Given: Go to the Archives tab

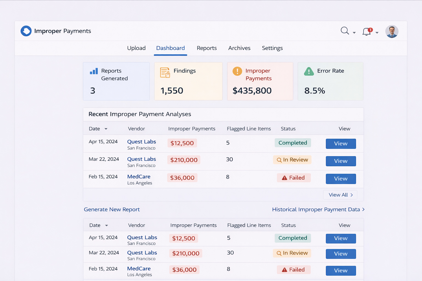Looking at the screenshot, I should coord(239,48).
